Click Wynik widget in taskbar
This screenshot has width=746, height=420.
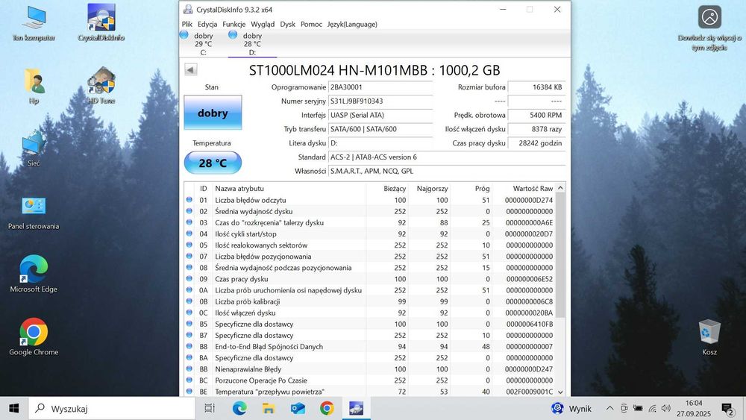(571, 408)
